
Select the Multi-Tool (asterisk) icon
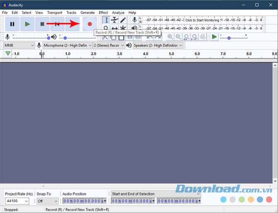123,27
